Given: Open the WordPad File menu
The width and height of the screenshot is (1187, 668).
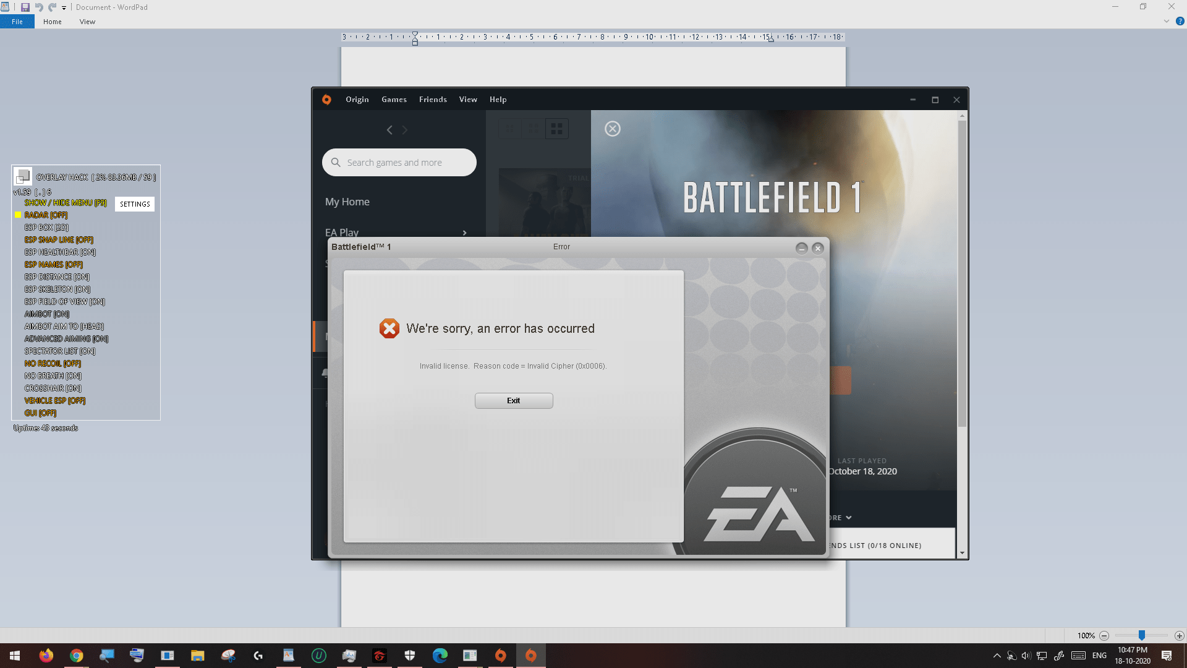Looking at the screenshot, I should click(x=17, y=22).
